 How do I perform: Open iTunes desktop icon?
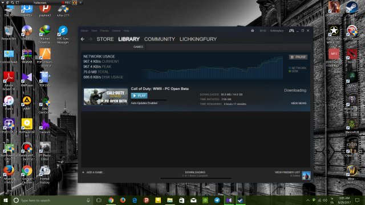click(x=9, y=102)
